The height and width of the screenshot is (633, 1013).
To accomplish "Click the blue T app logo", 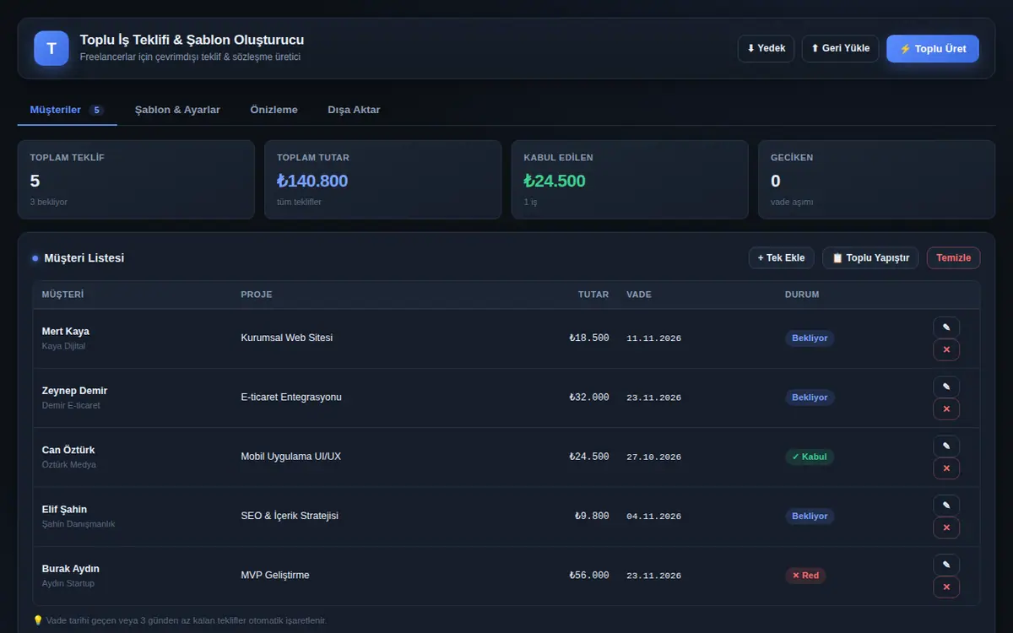I will click(51, 48).
